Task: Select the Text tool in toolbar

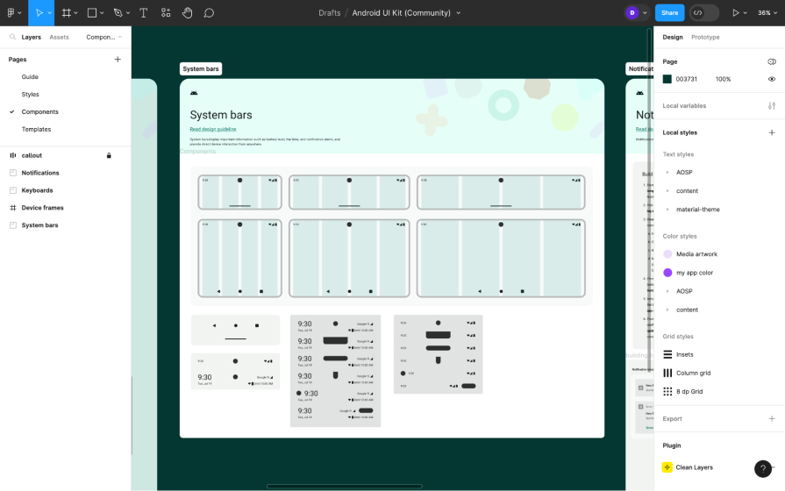Action: click(x=143, y=12)
